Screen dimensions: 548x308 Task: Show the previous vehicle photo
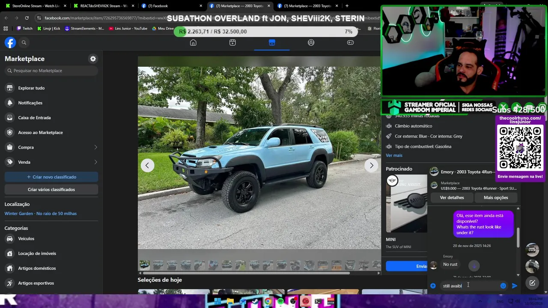[147, 165]
